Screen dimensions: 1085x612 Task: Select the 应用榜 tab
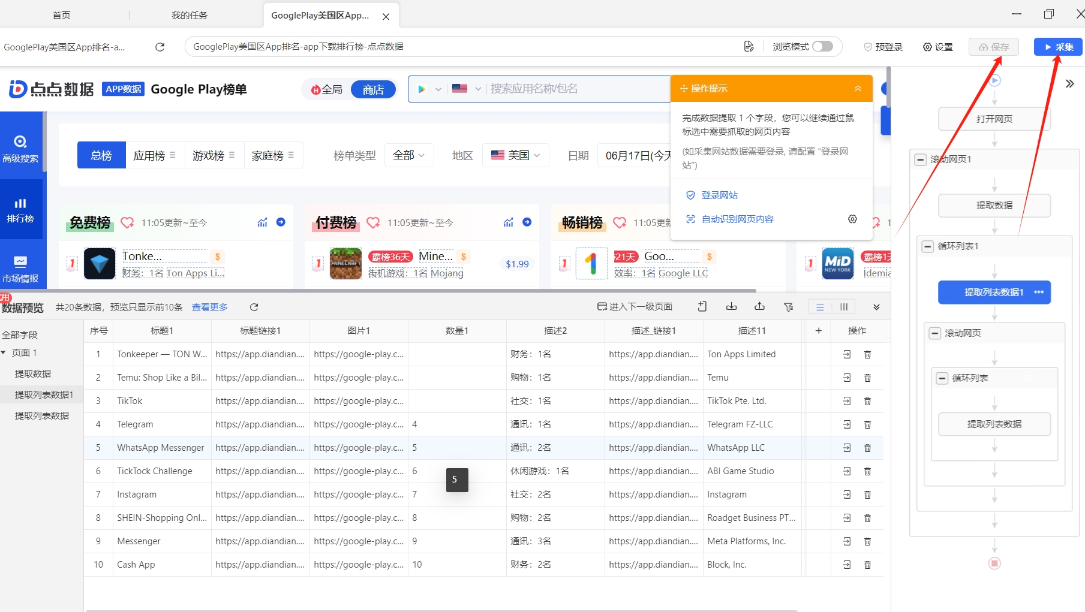pos(155,155)
